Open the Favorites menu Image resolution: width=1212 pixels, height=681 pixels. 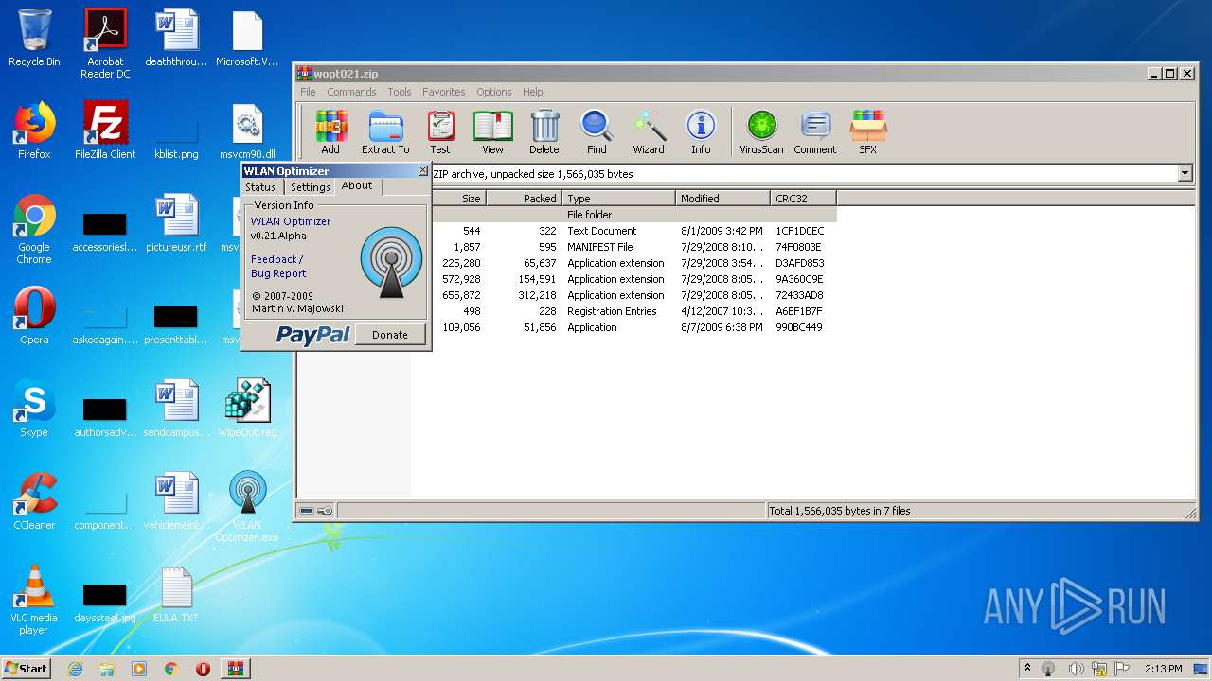443,92
